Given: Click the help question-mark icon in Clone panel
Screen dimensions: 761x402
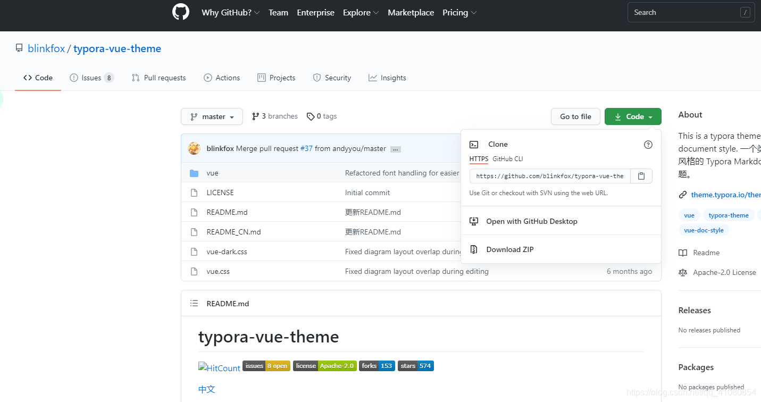Looking at the screenshot, I should point(648,144).
